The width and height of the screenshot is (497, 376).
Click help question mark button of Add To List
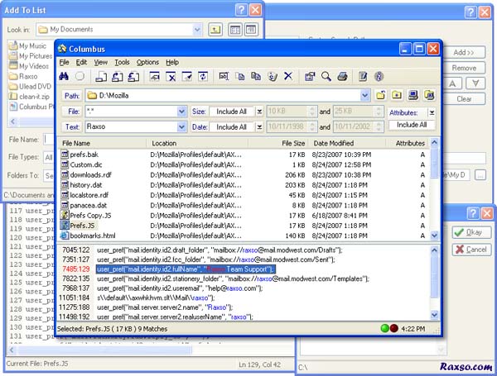241,10
